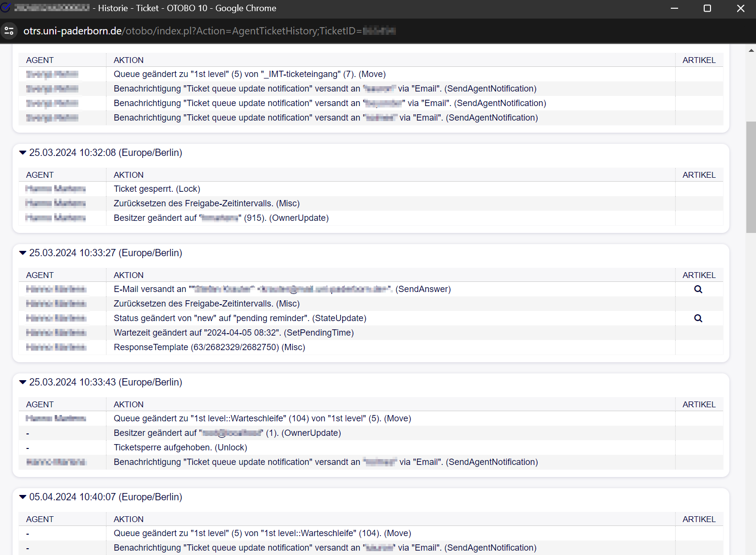Viewport: 756px width, 555px height.
Task: Collapse the 05.04.2024 10:40:07 history group
Action: (23, 497)
